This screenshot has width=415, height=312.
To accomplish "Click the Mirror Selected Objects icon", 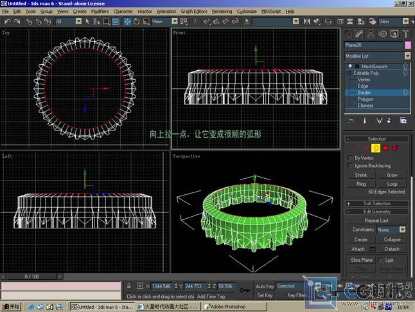I will point(306,21).
